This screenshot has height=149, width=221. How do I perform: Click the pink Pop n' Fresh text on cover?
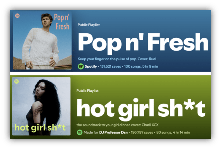coord(62,22)
